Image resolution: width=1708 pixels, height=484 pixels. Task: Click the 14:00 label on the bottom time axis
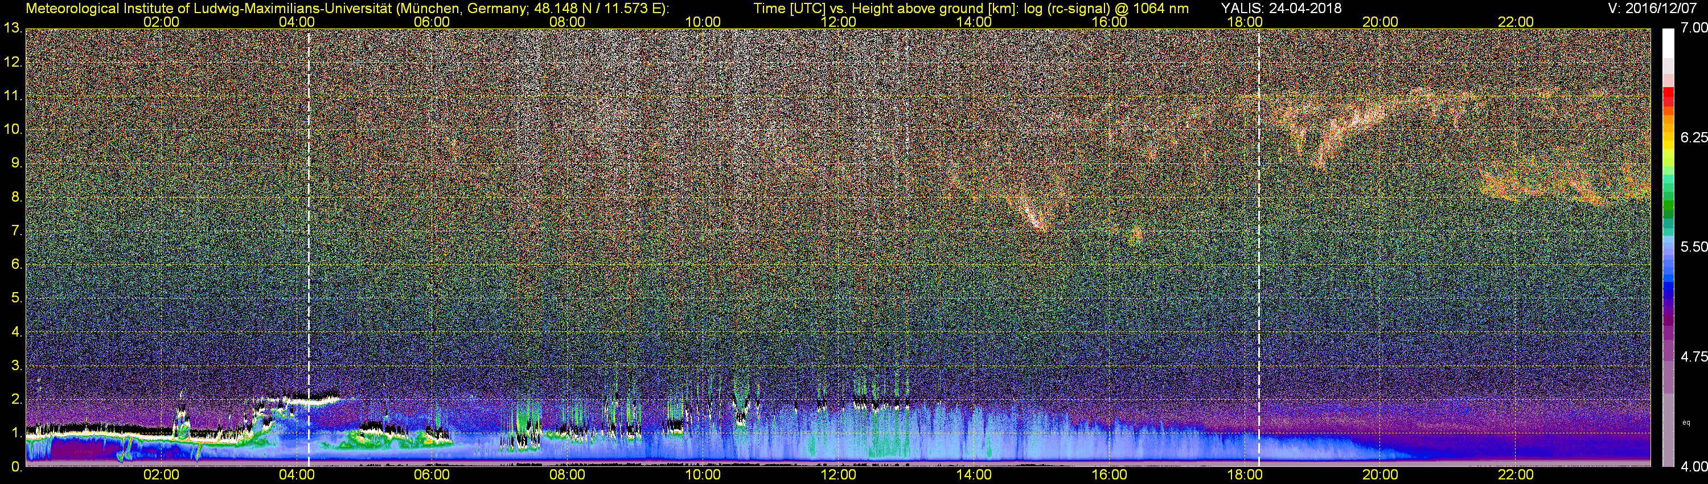974,475
